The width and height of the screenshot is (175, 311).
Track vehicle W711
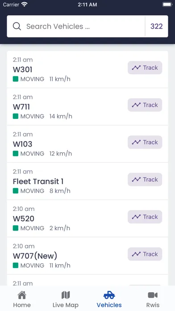coord(145,105)
